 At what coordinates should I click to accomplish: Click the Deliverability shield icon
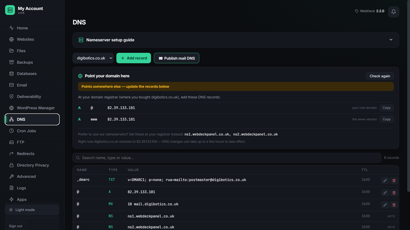point(12,96)
